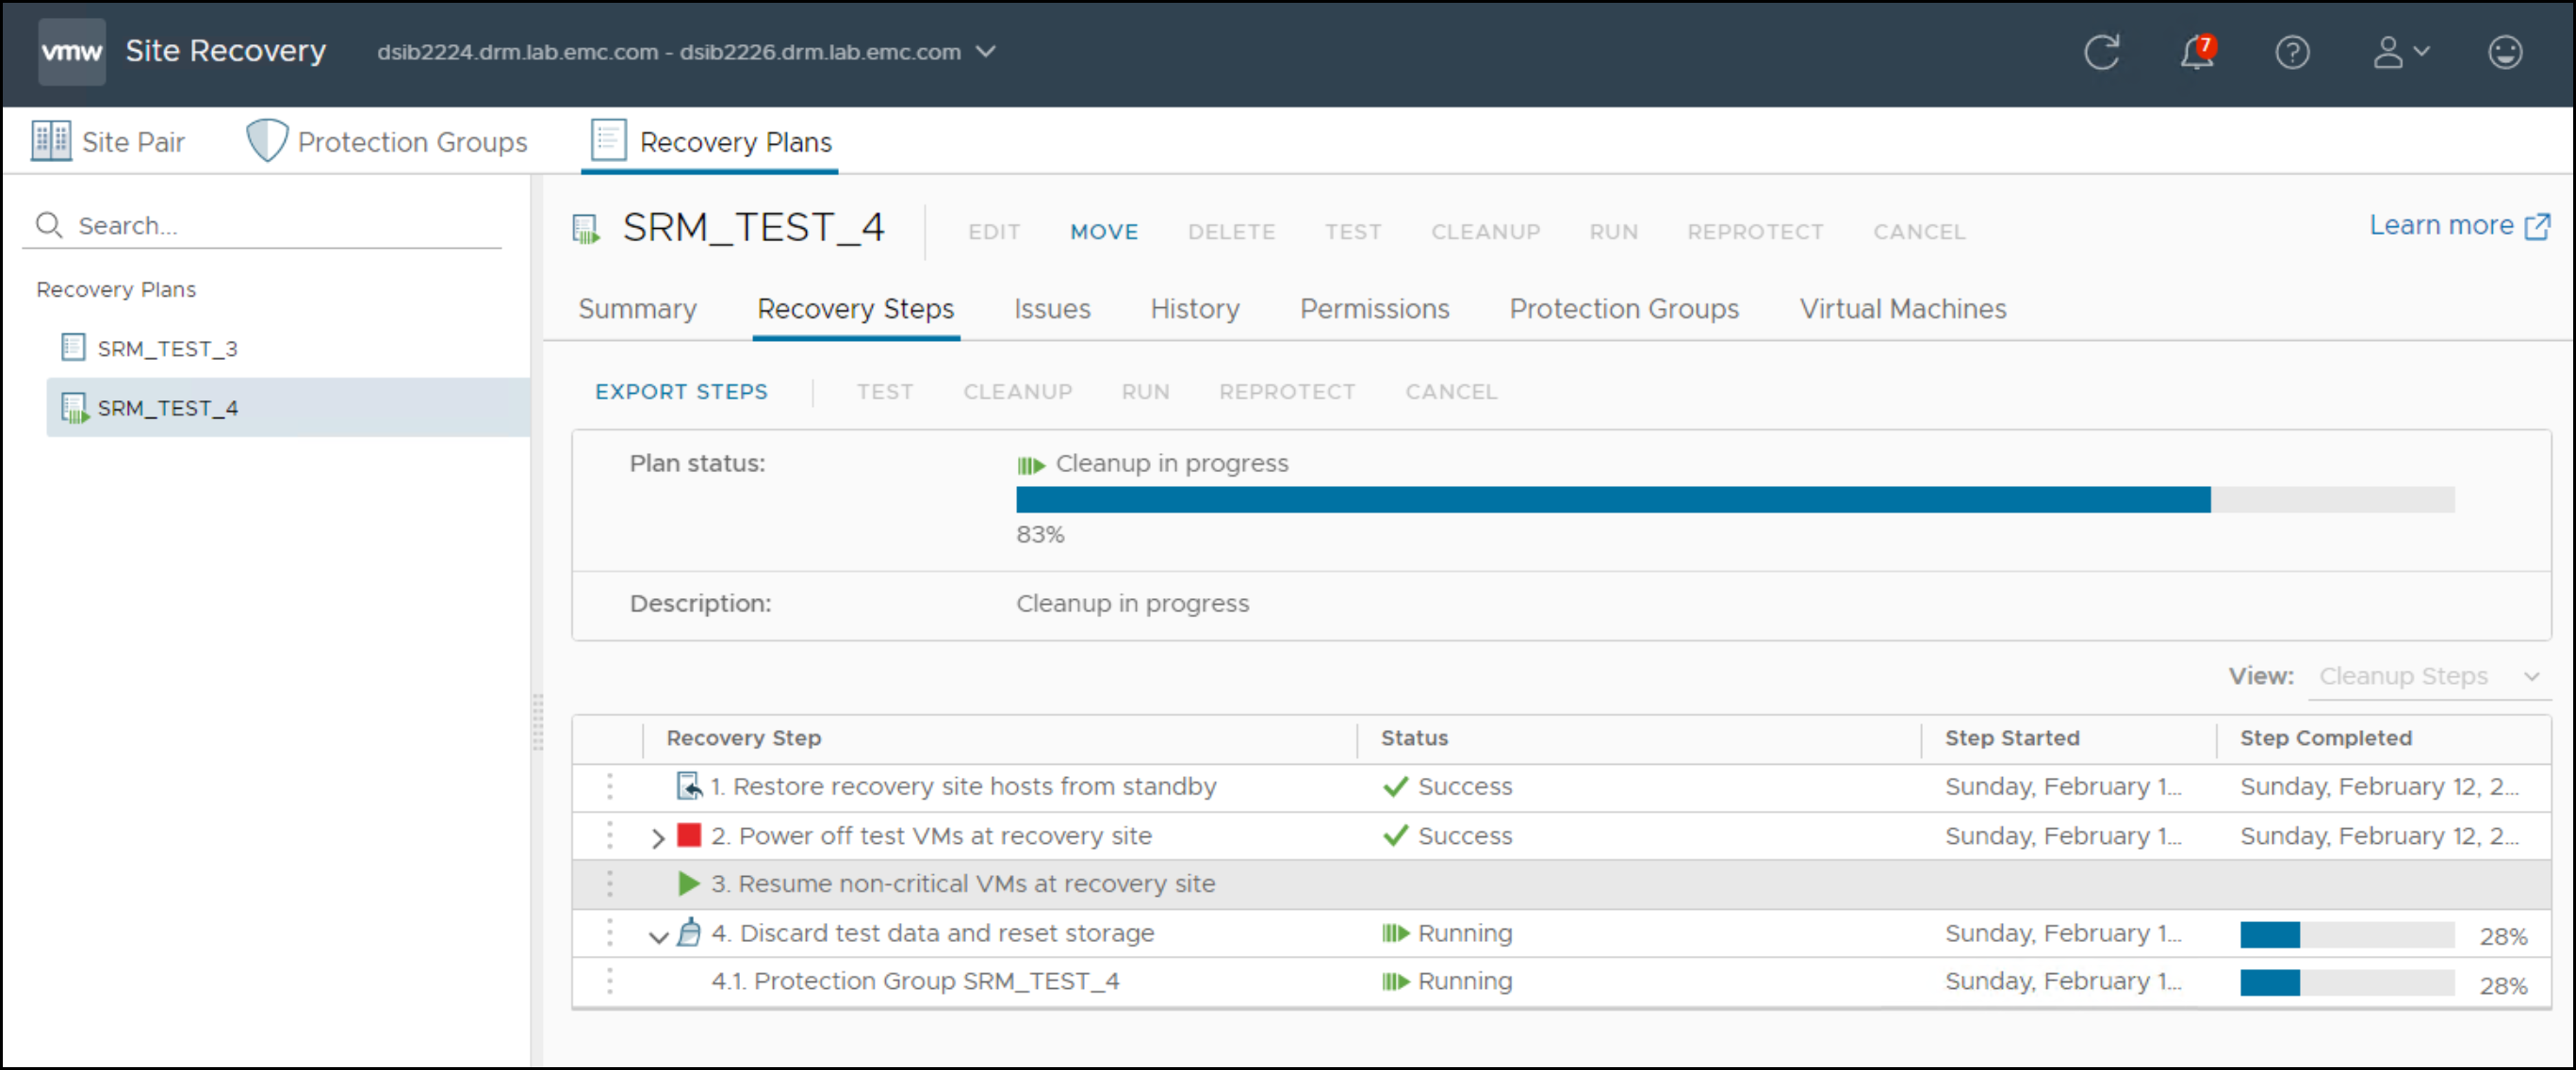Open the Permissions tab
The height and width of the screenshot is (1070, 2576).
tap(1374, 309)
